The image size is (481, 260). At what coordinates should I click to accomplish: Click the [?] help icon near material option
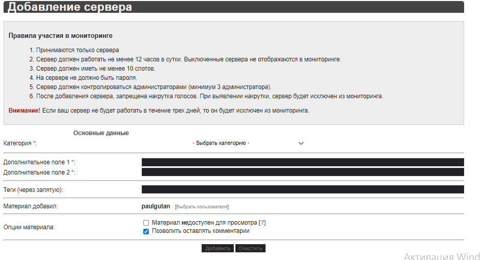coord(263,223)
